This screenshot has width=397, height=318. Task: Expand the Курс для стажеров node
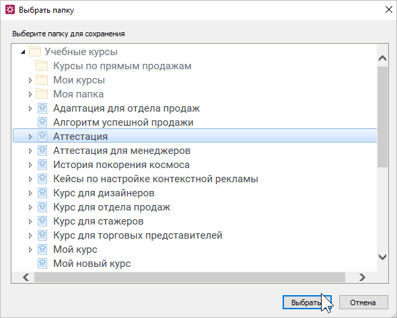pos(30,221)
